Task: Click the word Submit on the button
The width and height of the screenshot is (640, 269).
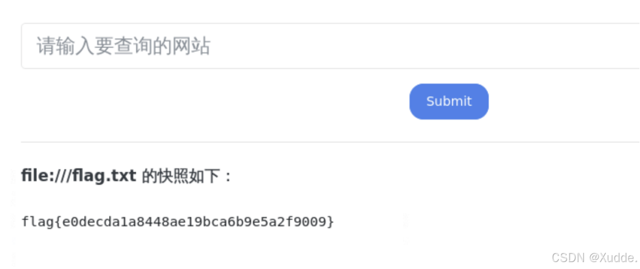Action: (x=449, y=101)
